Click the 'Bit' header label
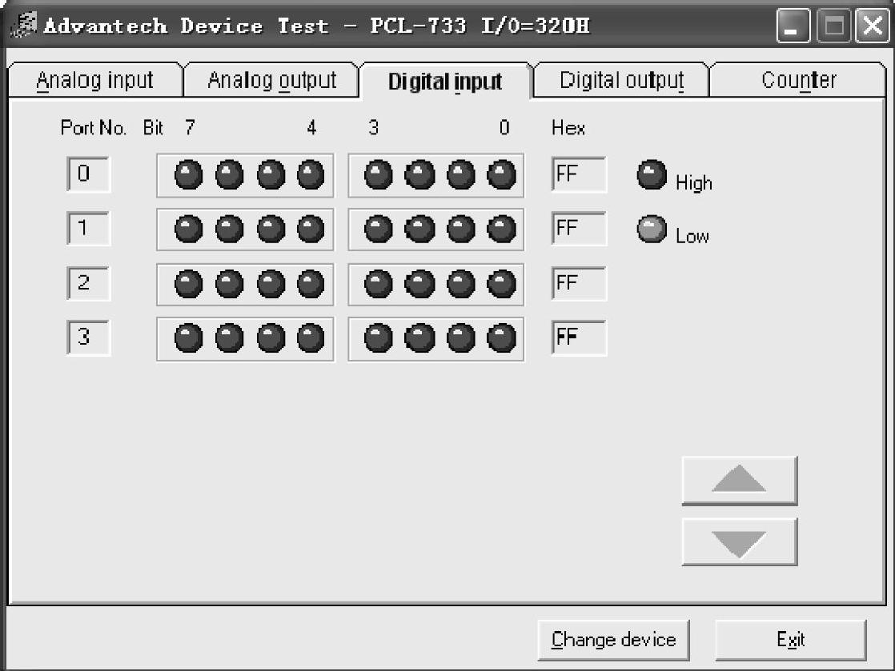 pyautogui.click(x=153, y=128)
